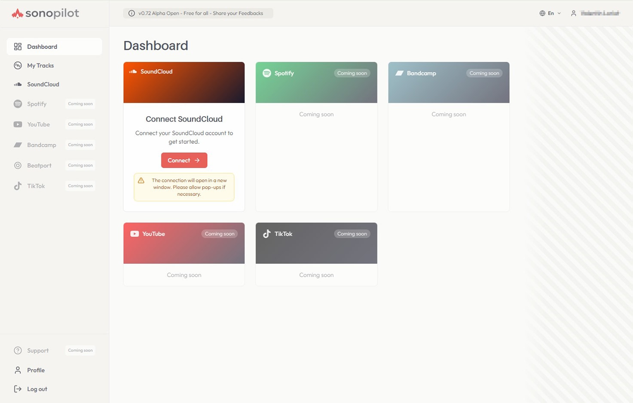Select the Spotify icon in the navigation

coord(18,104)
